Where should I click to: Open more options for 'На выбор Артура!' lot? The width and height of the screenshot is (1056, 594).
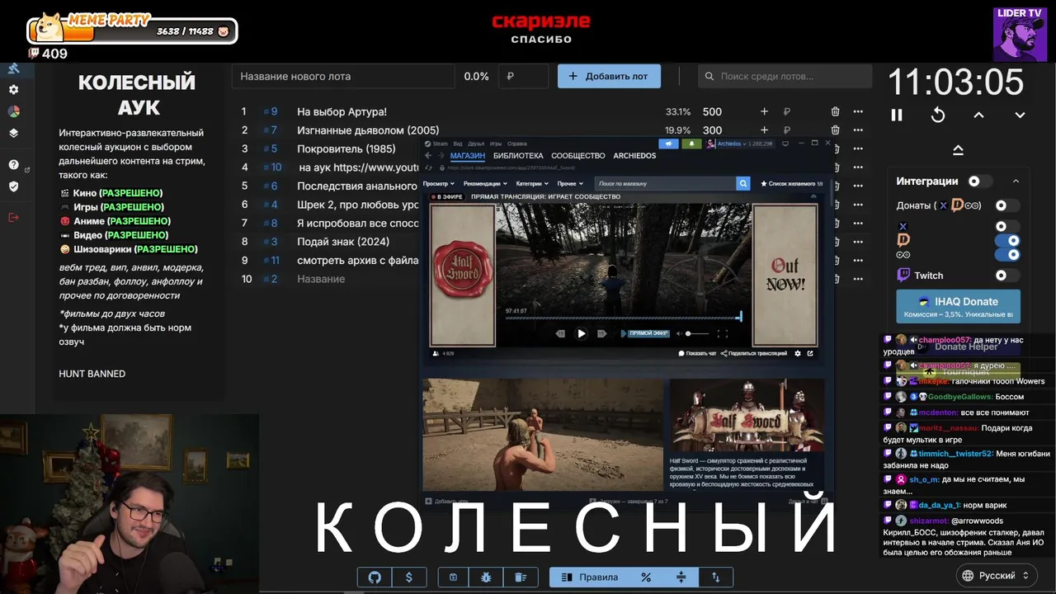858,111
